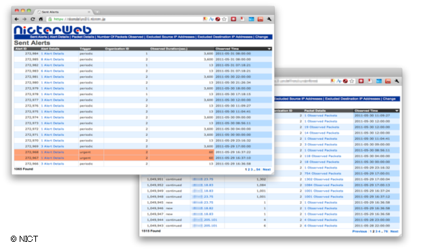Open Number Of Packets Observed in the navigation bar
Image resolution: width=421 pixels, height=250 pixels.
click(x=120, y=37)
